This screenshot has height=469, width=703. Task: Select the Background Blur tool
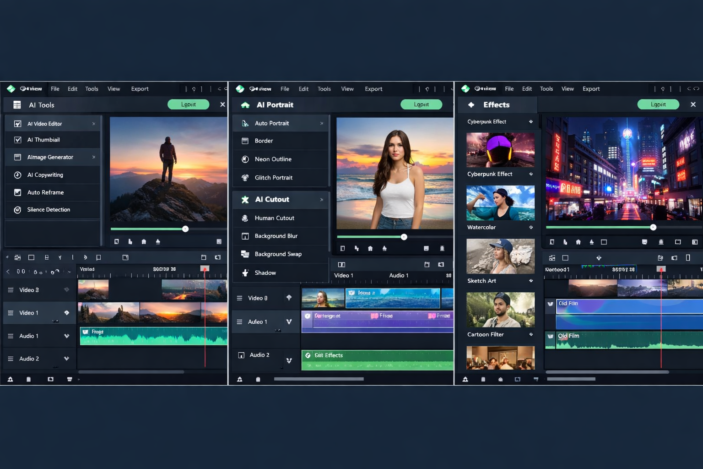(x=276, y=236)
